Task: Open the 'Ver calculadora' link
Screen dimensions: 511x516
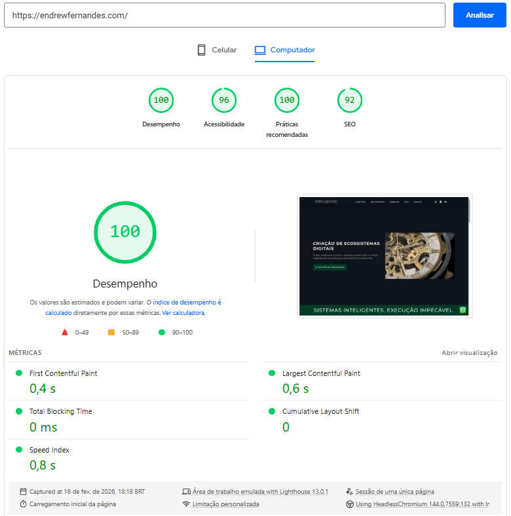Action: 183,313
